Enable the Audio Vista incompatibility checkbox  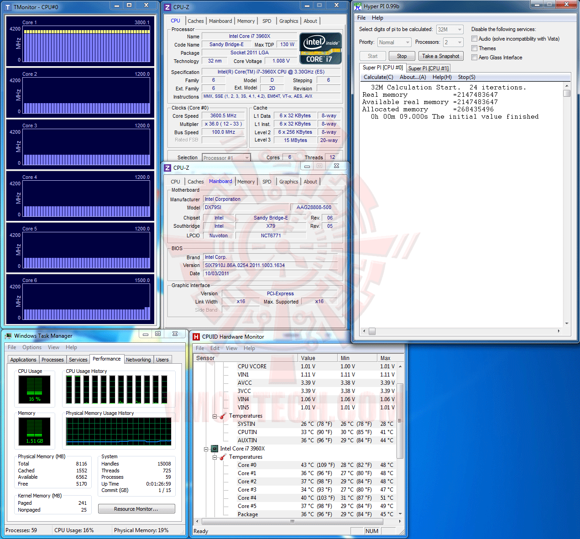point(474,39)
